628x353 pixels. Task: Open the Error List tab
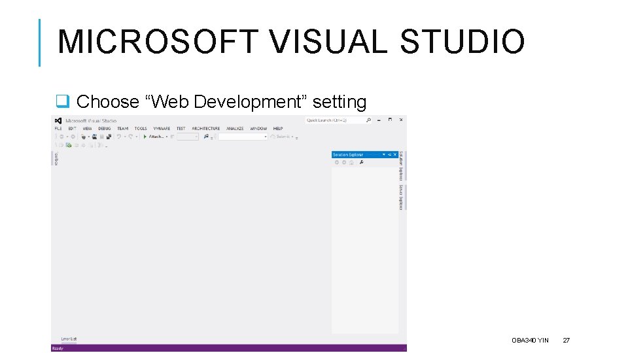pos(69,339)
